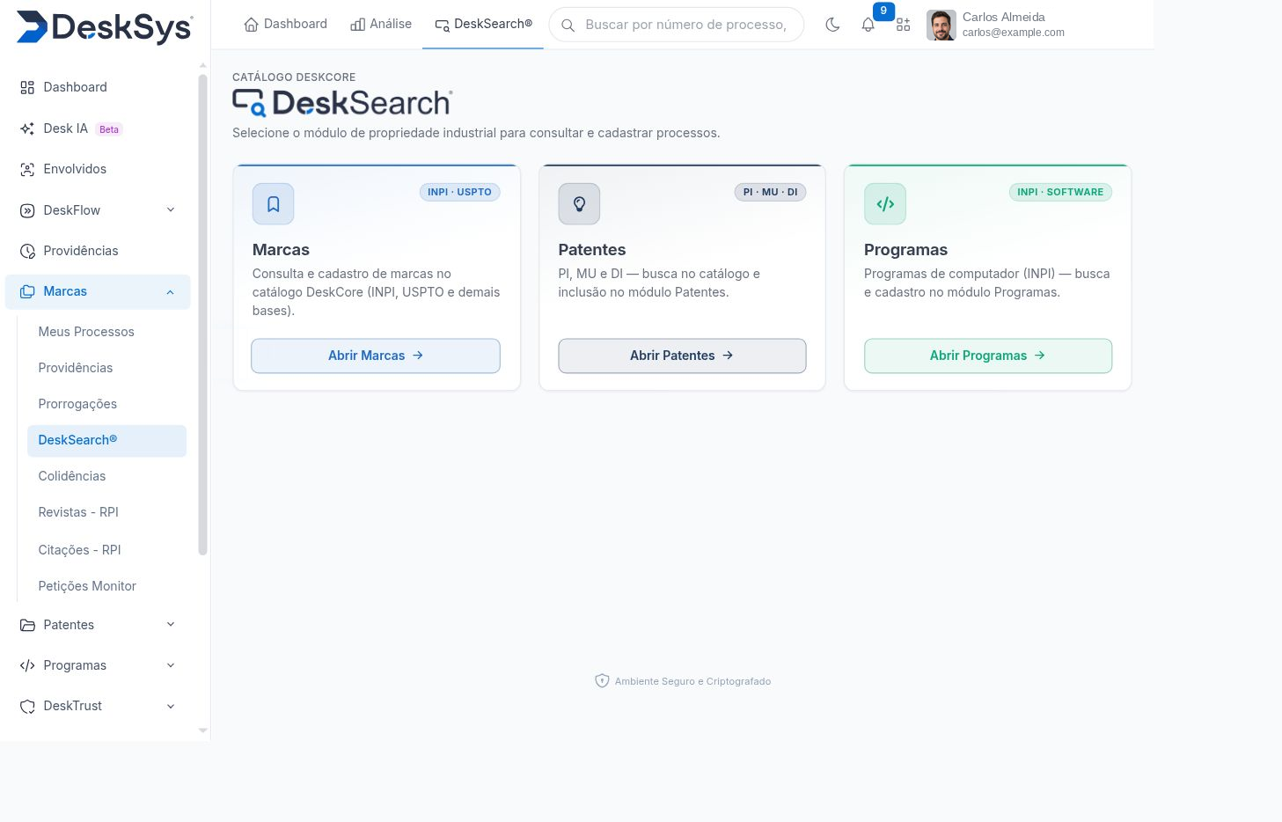Expand the DeskFlow sidebar chevron

[x=171, y=210]
